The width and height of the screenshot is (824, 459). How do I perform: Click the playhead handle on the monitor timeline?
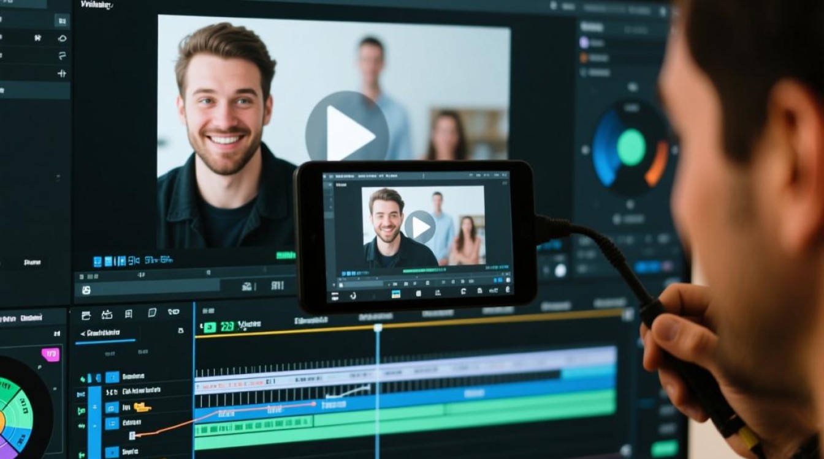click(378, 328)
